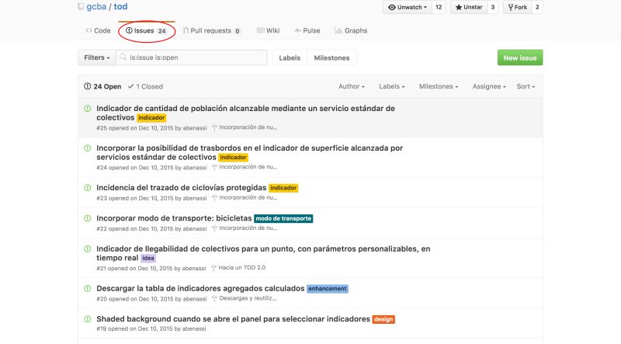Click the watchers count 12
Screen dimensions: 621x344
point(439,7)
